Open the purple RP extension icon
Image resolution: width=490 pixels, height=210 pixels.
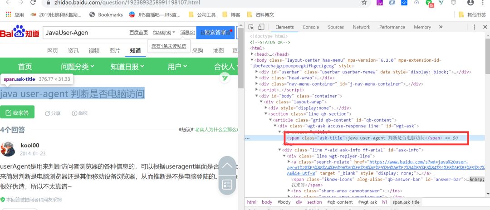[380, 3]
